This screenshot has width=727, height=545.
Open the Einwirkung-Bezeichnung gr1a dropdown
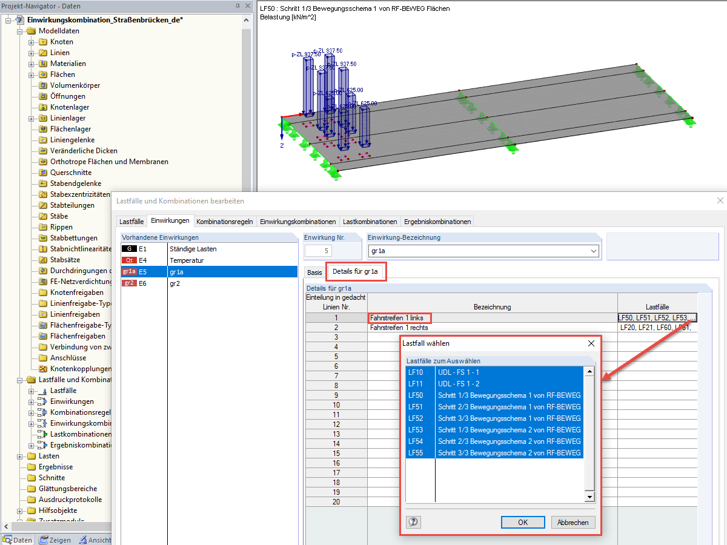click(x=593, y=251)
